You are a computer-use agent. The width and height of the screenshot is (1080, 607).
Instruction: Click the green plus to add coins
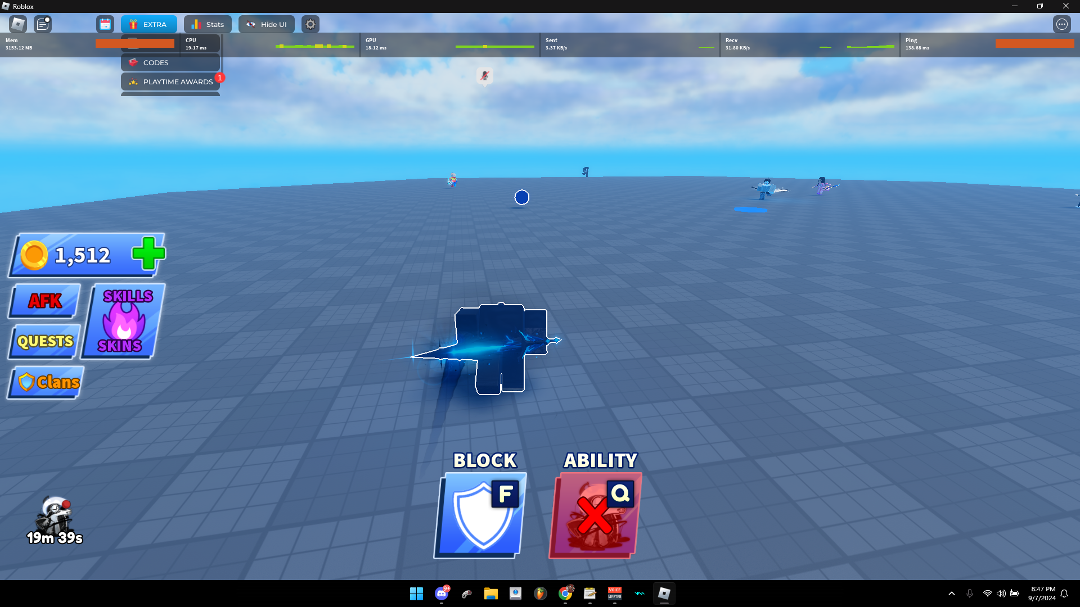coord(148,254)
